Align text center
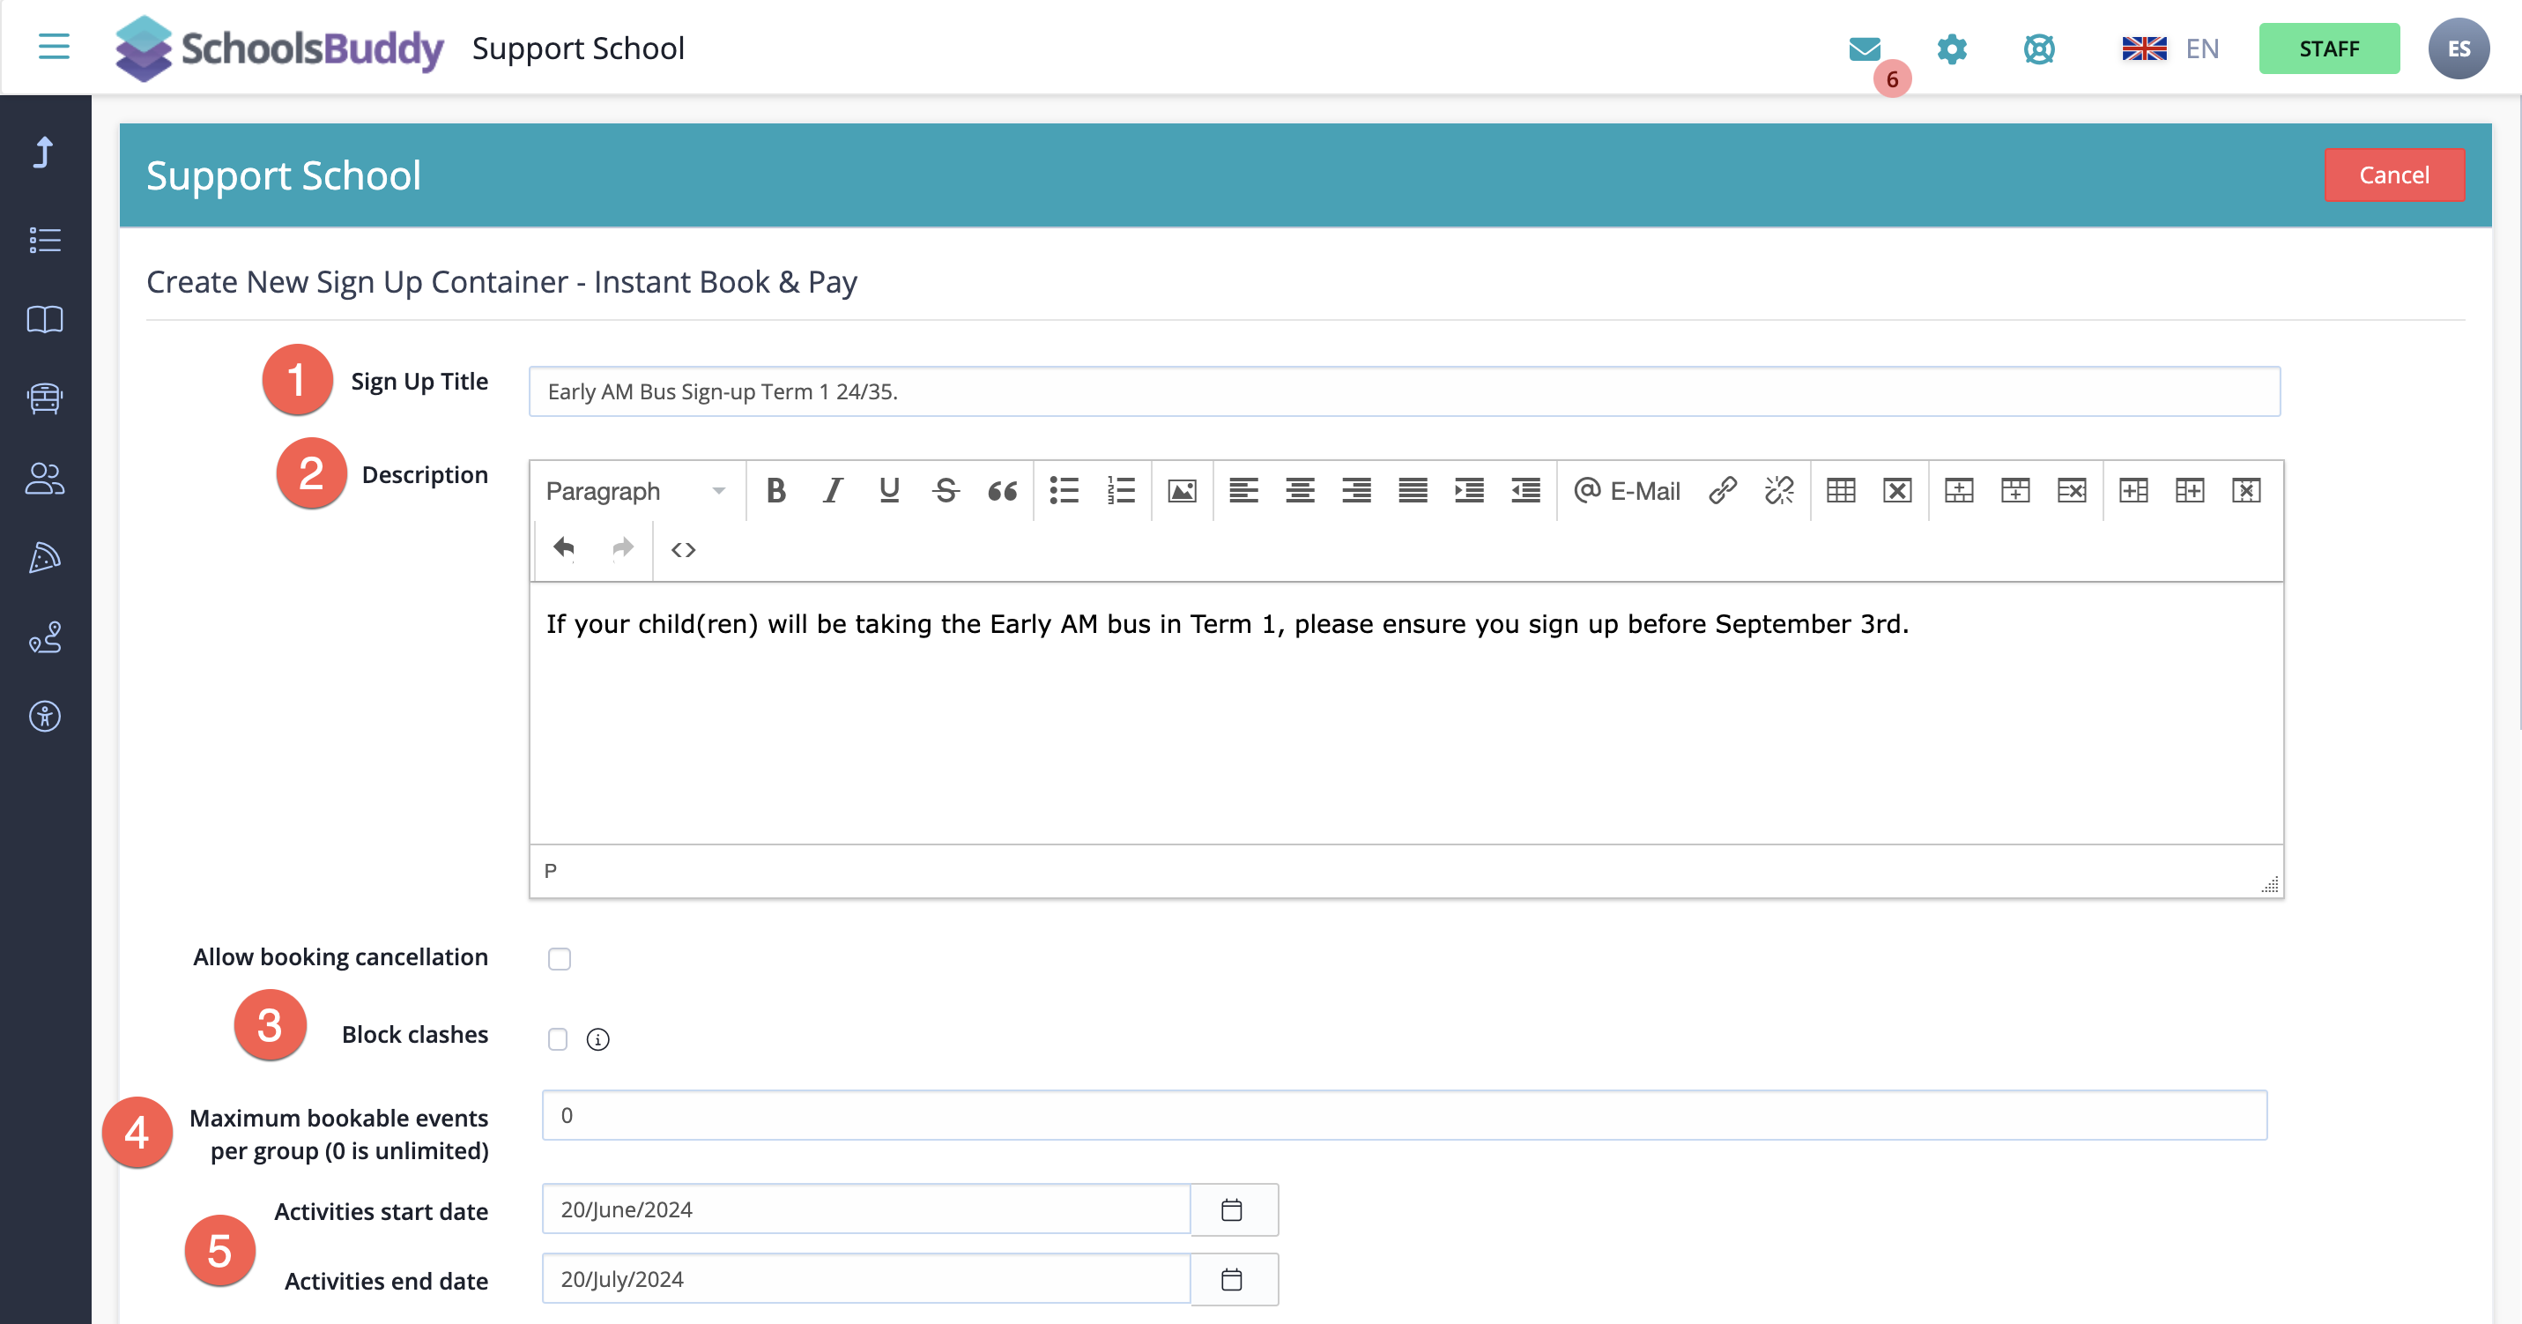The height and width of the screenshot is (1324, 2522). point(1299,492)
